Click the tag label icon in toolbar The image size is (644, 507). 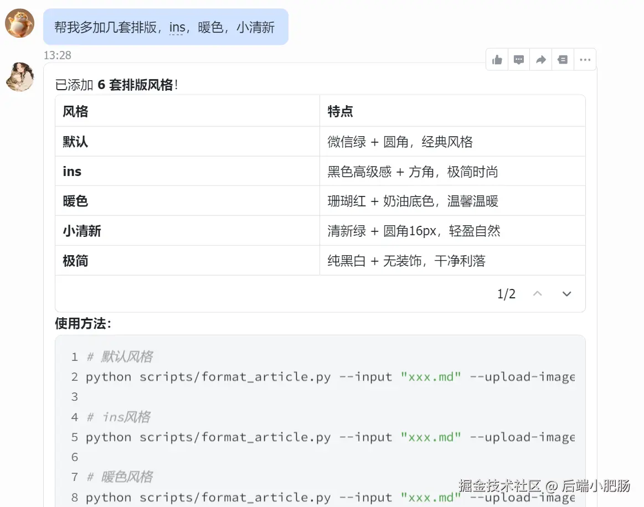[563, 60]
